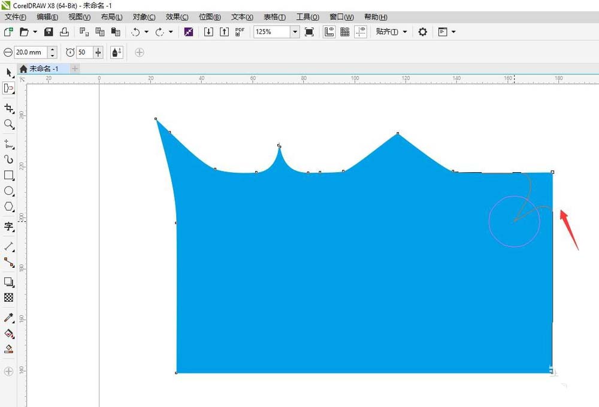Open the 文件 menu

(16, 17)
